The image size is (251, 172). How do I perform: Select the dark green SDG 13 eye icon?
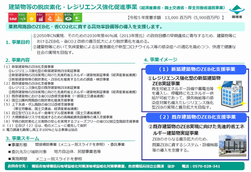click(68, 18)
